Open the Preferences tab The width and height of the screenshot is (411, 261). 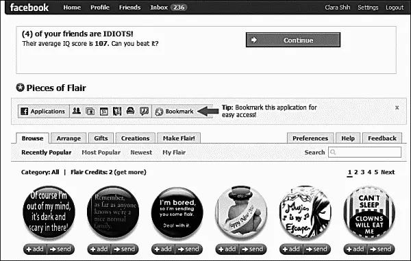tap(310, 138)
